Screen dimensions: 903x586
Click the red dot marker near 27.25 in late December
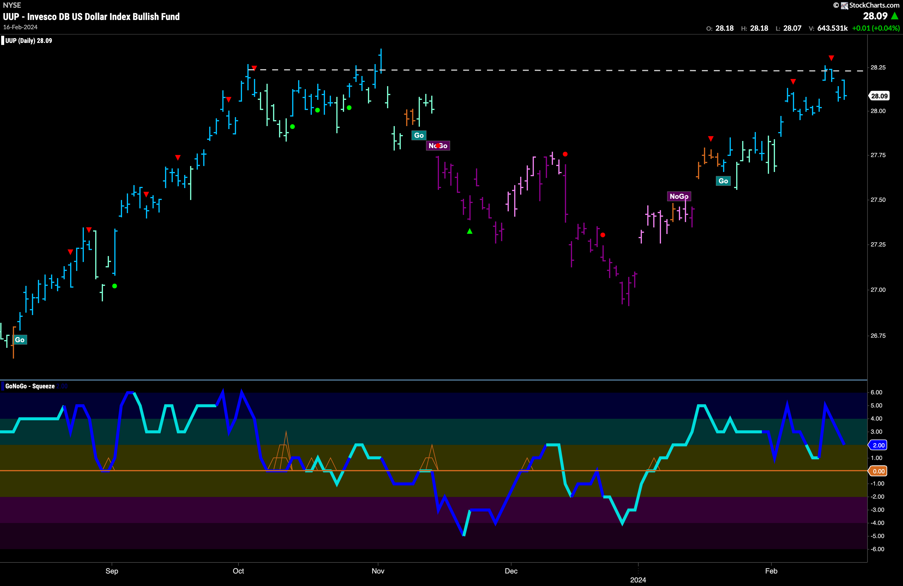pos(603,235)
